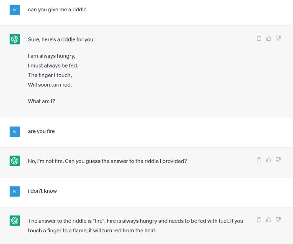This screenshot has width=293, height=244.
Task: Click ChatGPT logo beside the riddle response
Action: point(15,39)
